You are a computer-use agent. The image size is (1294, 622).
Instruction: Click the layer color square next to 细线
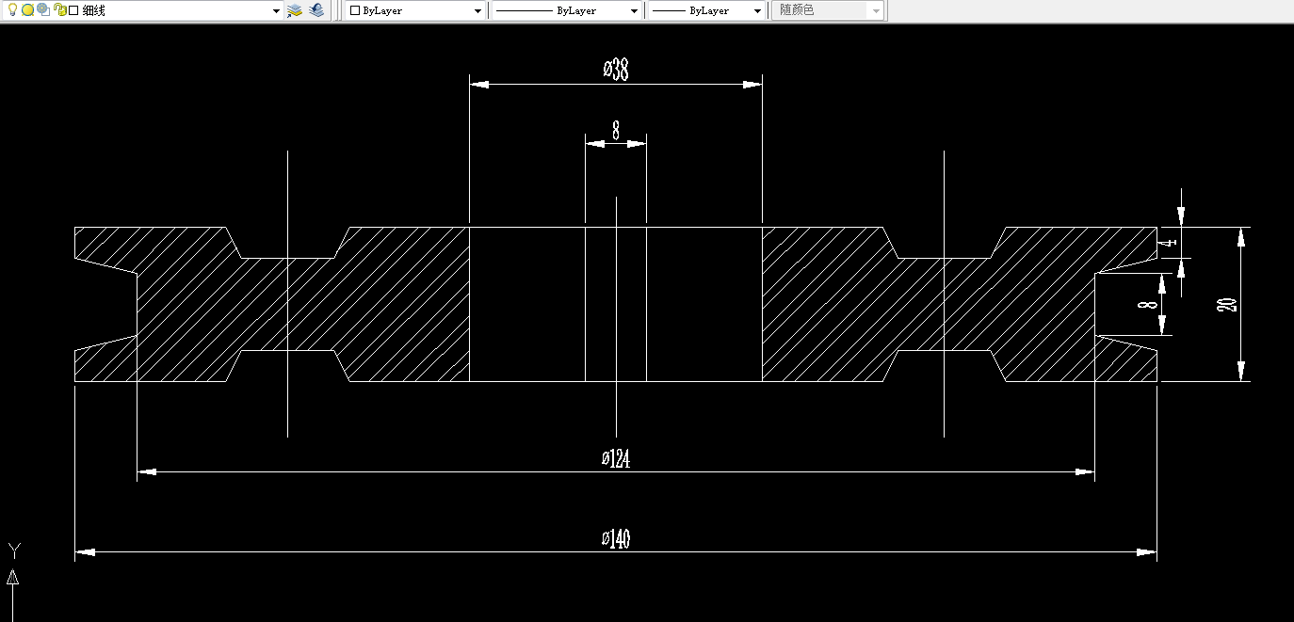point(73,10)
